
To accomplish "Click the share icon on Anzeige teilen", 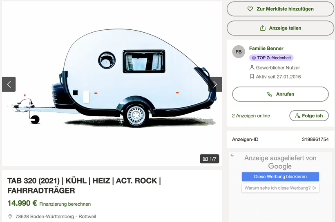I will pyautogui.click(x=263, y=28).
